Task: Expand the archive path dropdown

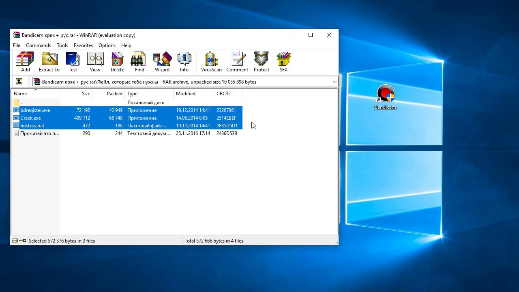Action: (335, 82)
